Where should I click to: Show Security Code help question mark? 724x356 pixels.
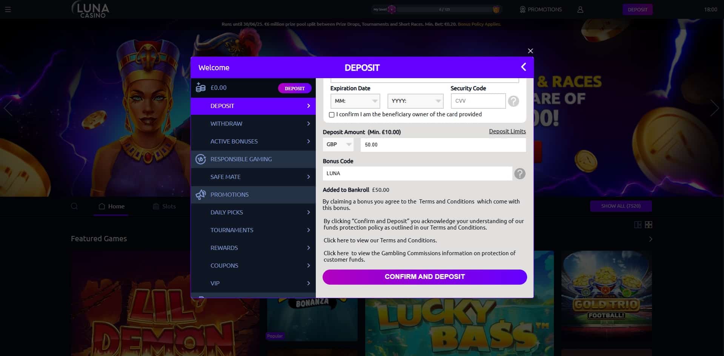(x=513, y=101)
